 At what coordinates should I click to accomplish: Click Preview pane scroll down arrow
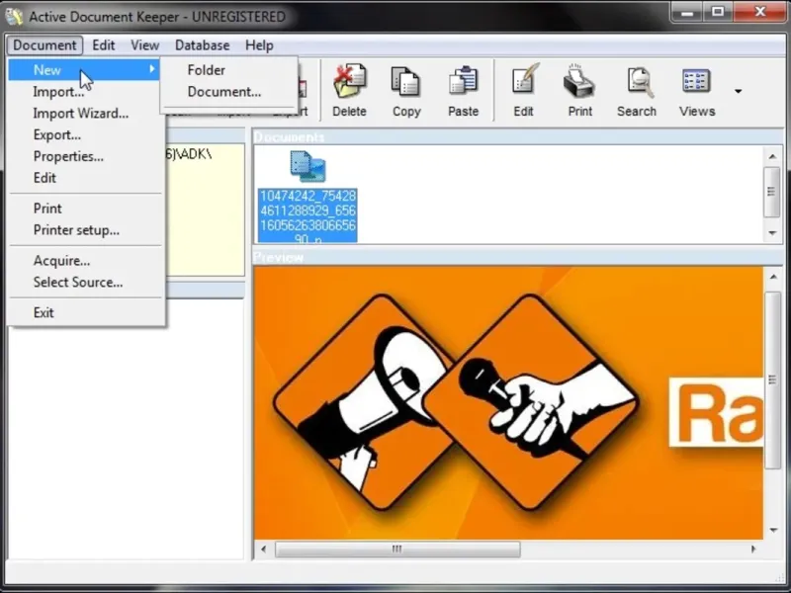[773, 530]
